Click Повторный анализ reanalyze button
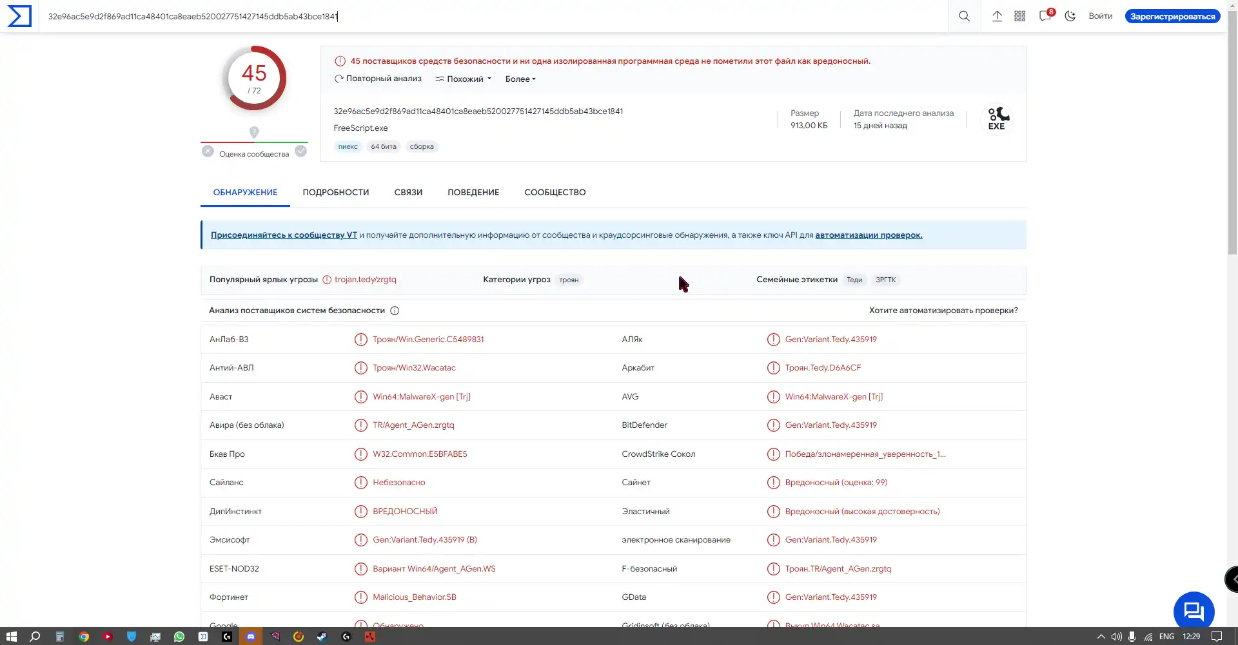The height and width of the screenshot is (645, 1238). [378, 79]
